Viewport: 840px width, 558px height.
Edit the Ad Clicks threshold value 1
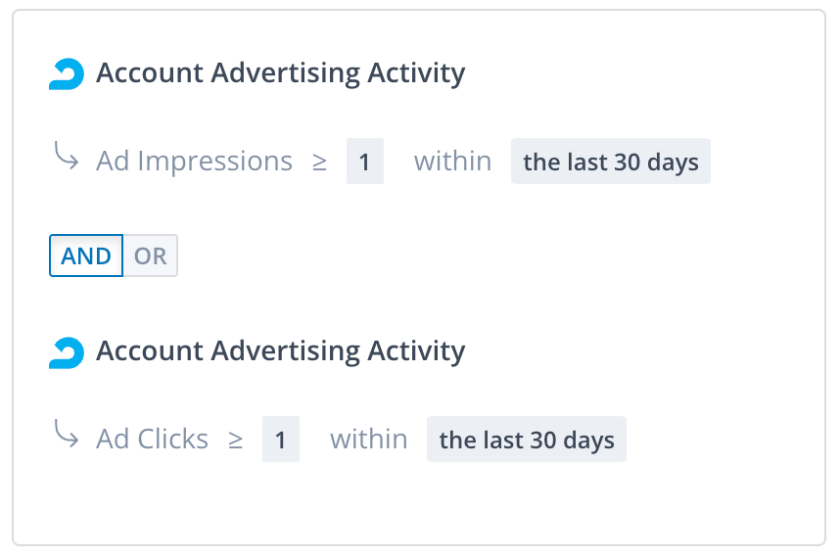(x=280, y=440)
